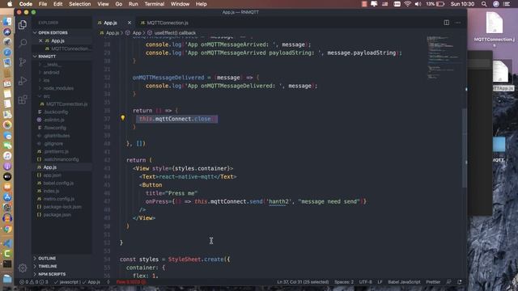Open Music app from the Dock
This screenshot has height=291, width=518.
click(7, 156)
